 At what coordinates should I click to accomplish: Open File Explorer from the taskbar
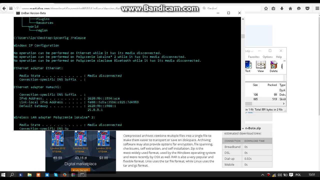(x=29, y=175)
